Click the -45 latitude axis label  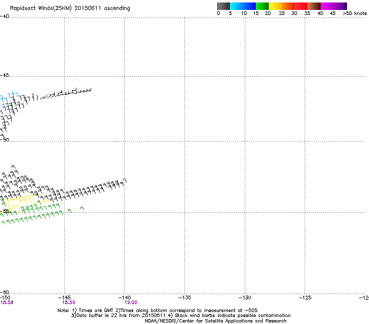(x=4, y=75)
